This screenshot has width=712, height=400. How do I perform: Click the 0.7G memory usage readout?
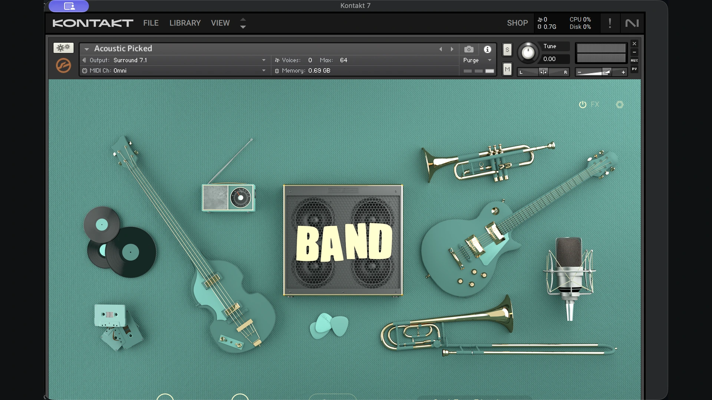[547, 27]
